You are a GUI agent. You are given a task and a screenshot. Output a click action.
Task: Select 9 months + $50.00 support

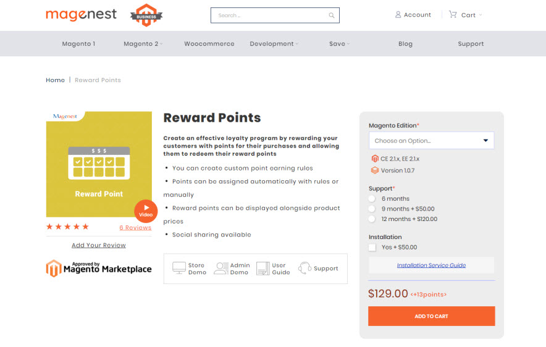pos(372,209)
